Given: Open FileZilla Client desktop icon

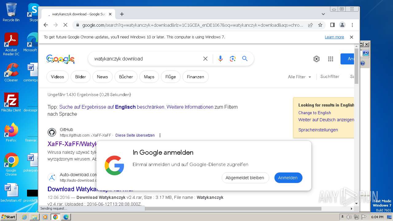Looking at the screenshot, I should [11, 102].
